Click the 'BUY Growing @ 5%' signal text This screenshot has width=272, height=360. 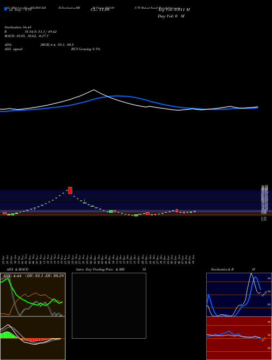85,49
